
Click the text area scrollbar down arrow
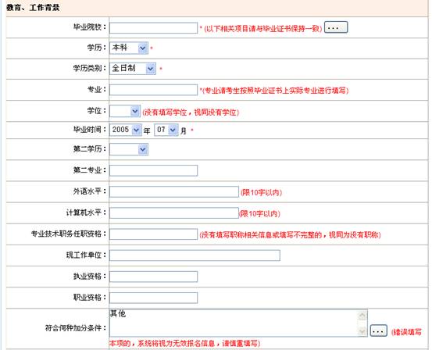coord(362,330)
